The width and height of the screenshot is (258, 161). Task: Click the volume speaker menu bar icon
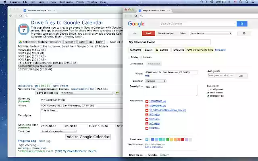[x=229, y=2]
